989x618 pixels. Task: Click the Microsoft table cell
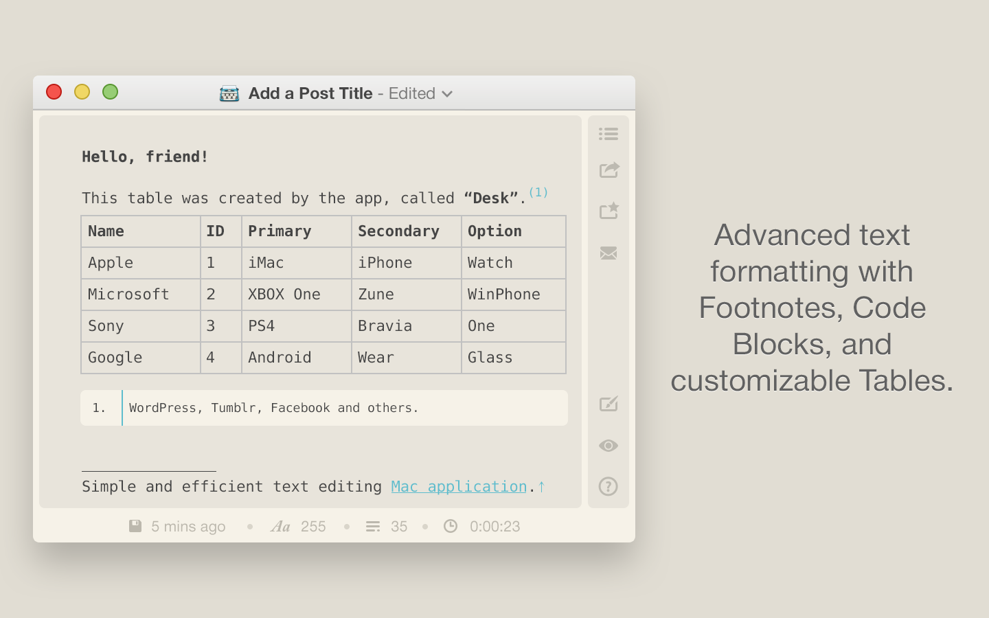pos(141,295)
